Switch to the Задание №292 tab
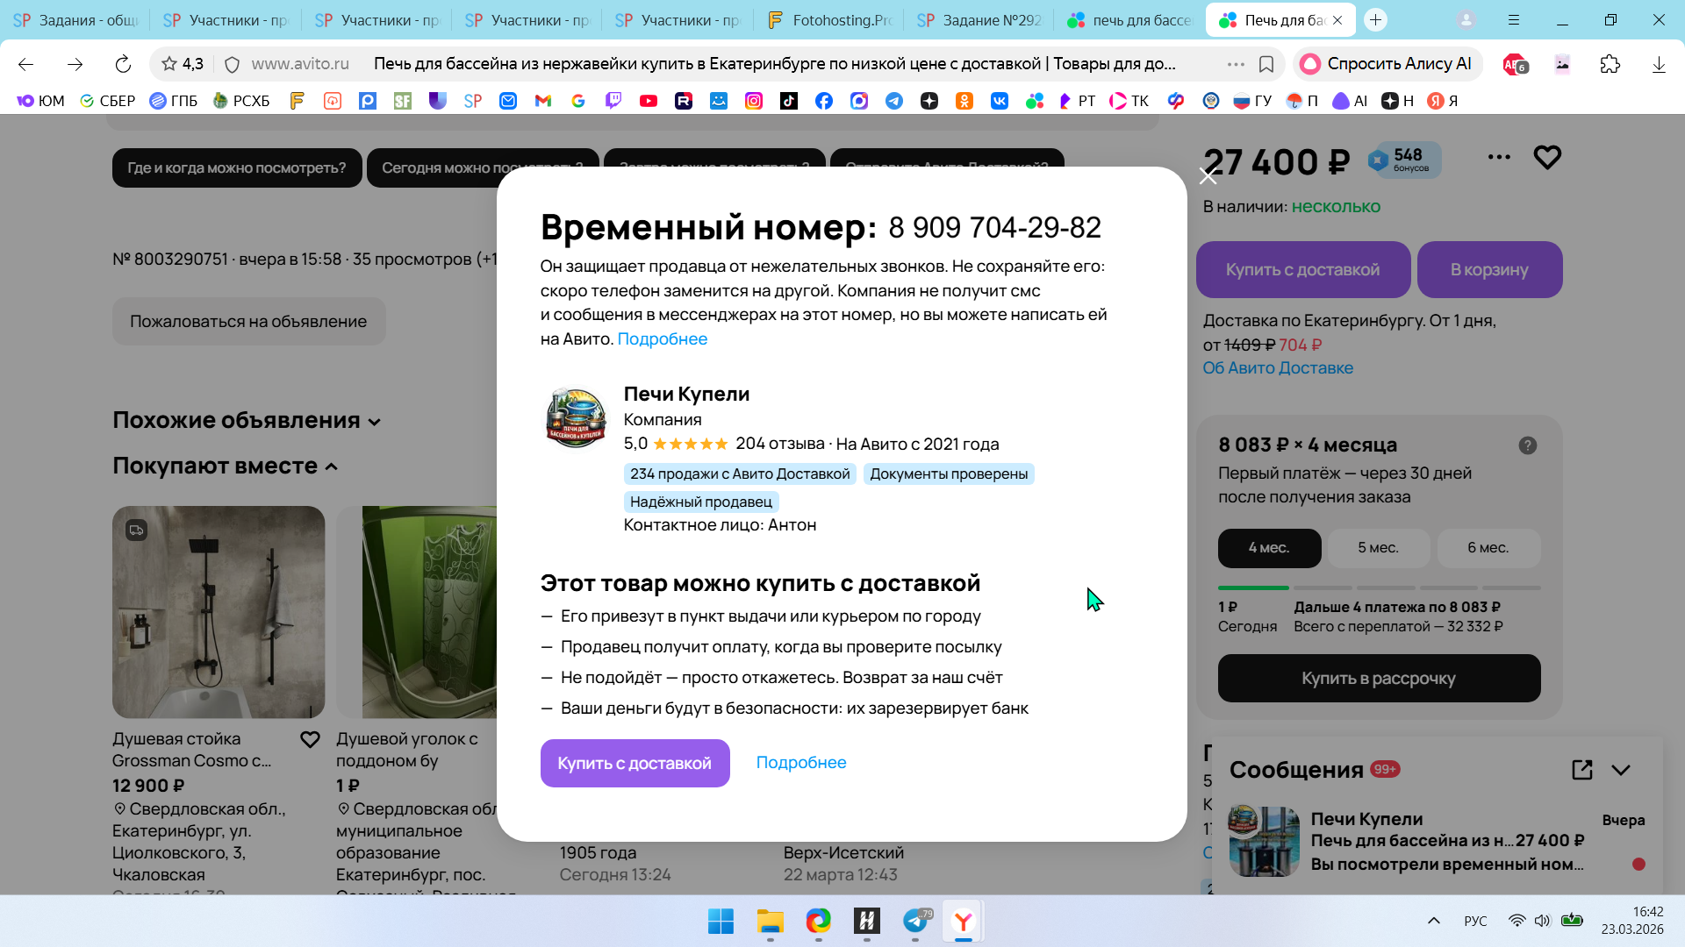 979,20
